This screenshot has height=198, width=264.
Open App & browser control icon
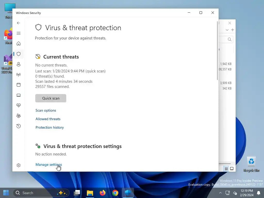[x=19, y=85]
